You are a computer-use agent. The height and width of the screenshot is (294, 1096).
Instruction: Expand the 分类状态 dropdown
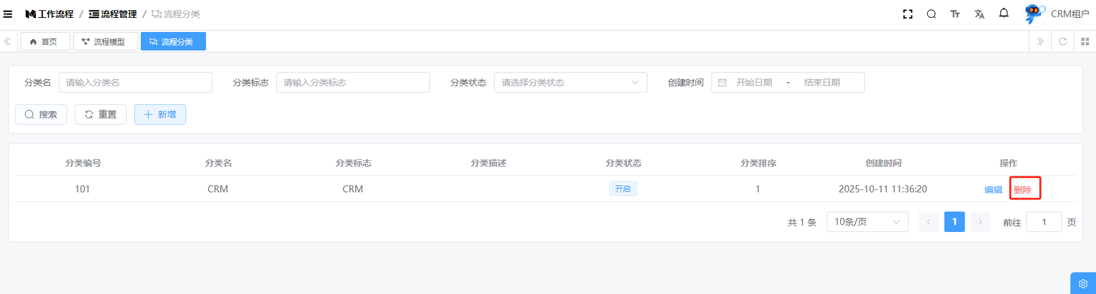[570, 82]
